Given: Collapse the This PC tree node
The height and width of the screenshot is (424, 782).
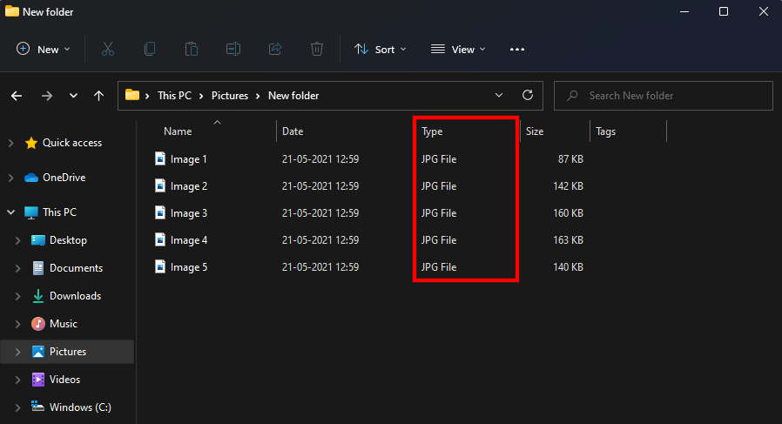Looking at the screenshot, I should click(11, 212).
